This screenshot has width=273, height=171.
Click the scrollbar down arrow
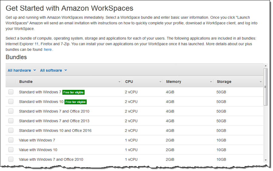coord(266,160)
